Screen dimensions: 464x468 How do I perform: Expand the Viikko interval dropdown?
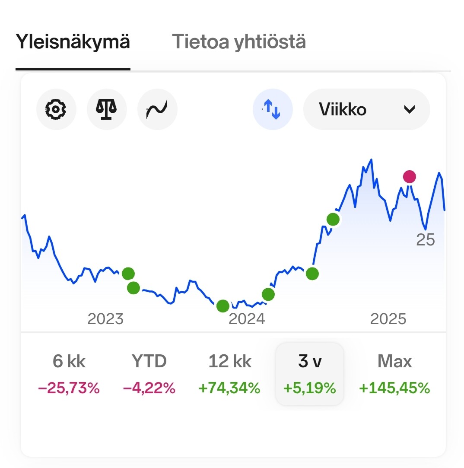(x=366, y=109)
